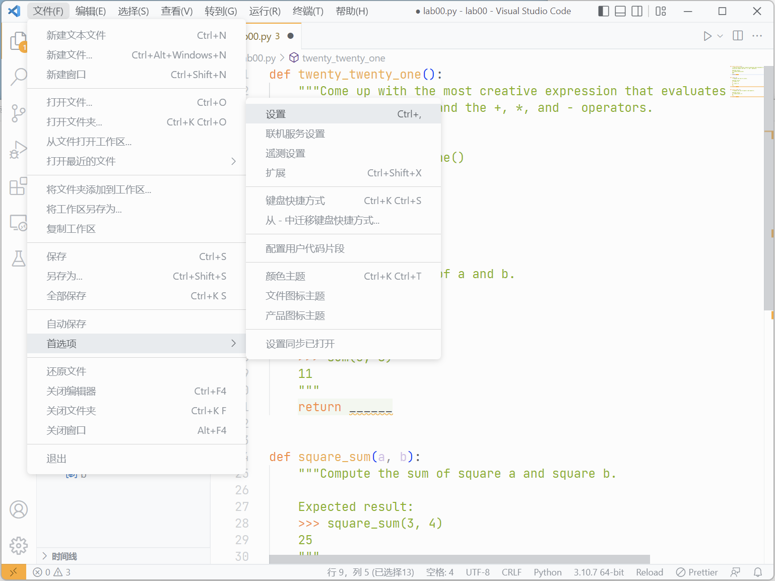The height and width of the screenshot is (581, 775).
Task: Click the VS Code logo icon
Action: pos(14,11)
